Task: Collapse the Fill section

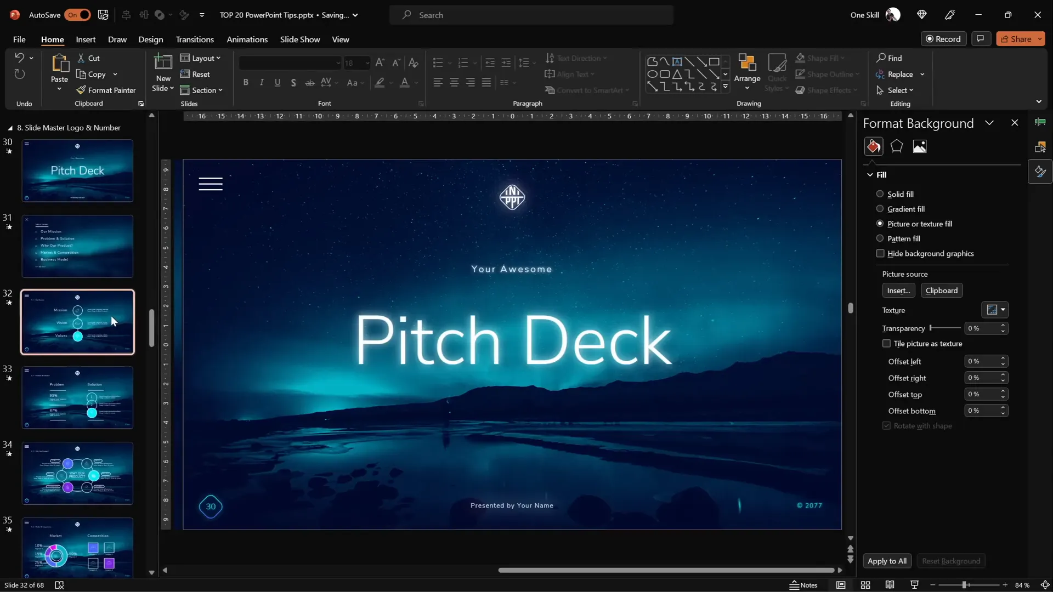Action: 870,175
